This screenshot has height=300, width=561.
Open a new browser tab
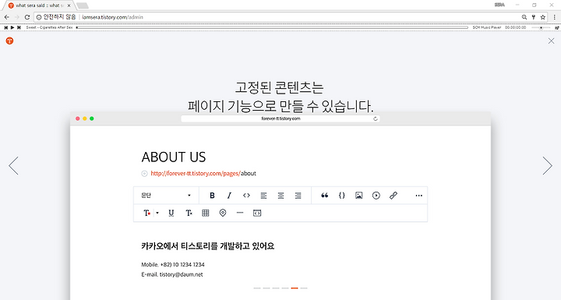pyautogui.click(x=83, y=5)
